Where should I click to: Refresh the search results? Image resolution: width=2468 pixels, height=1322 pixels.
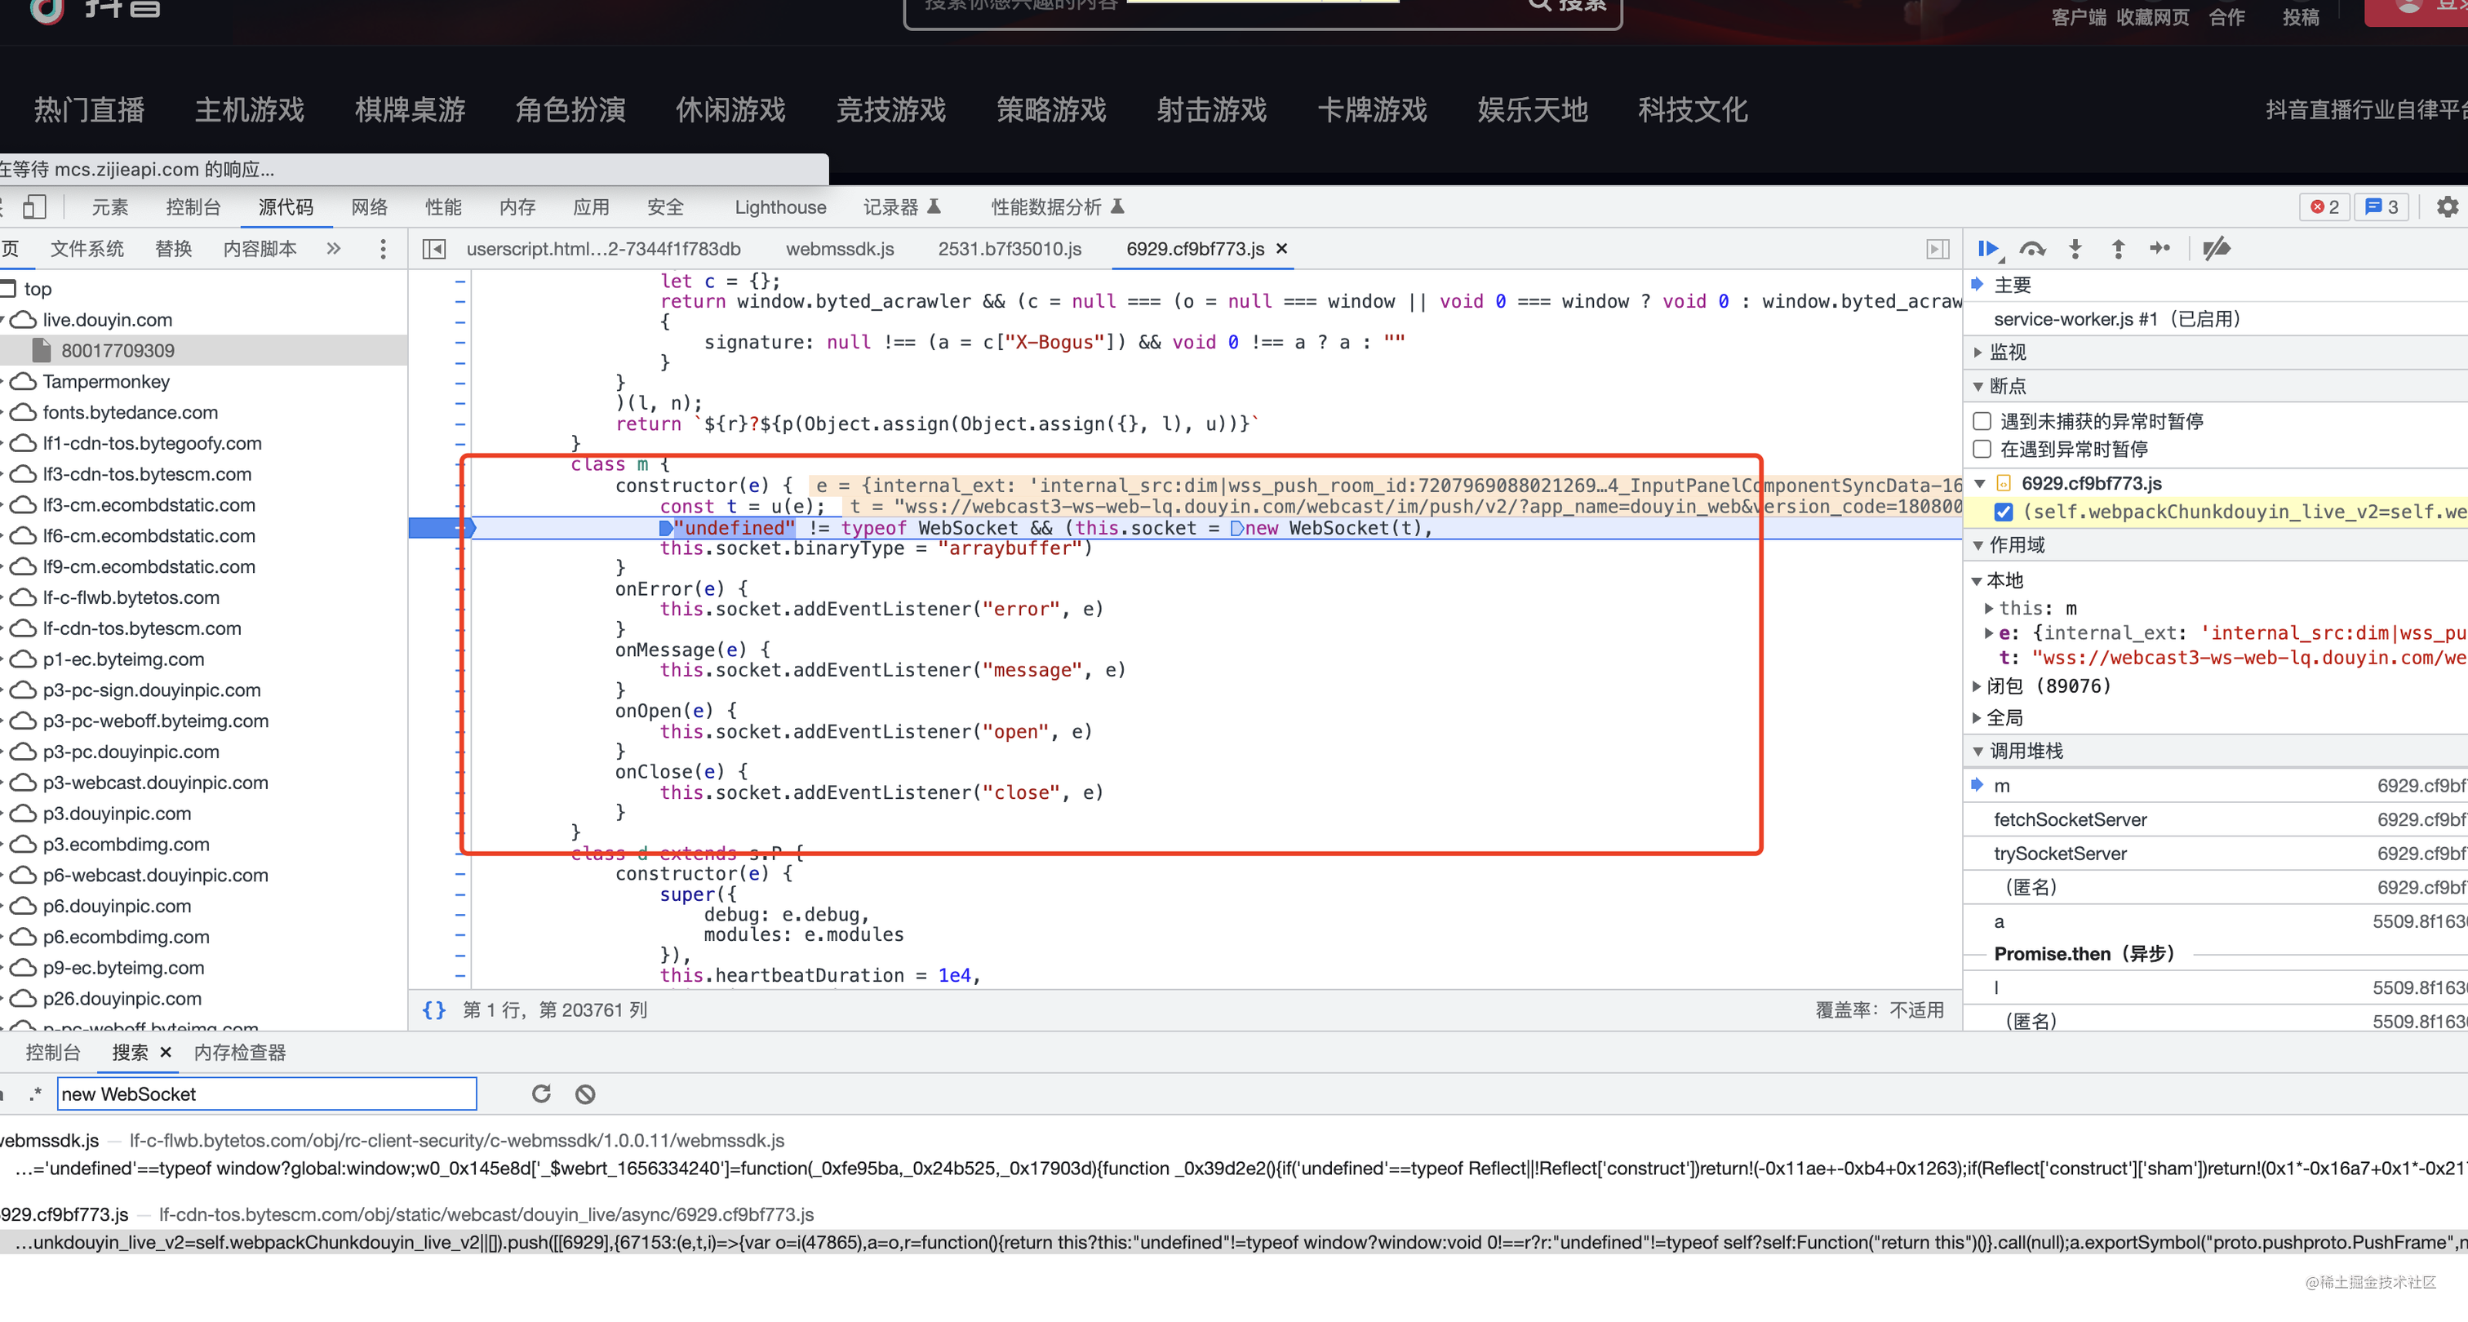coord(541,1094)
